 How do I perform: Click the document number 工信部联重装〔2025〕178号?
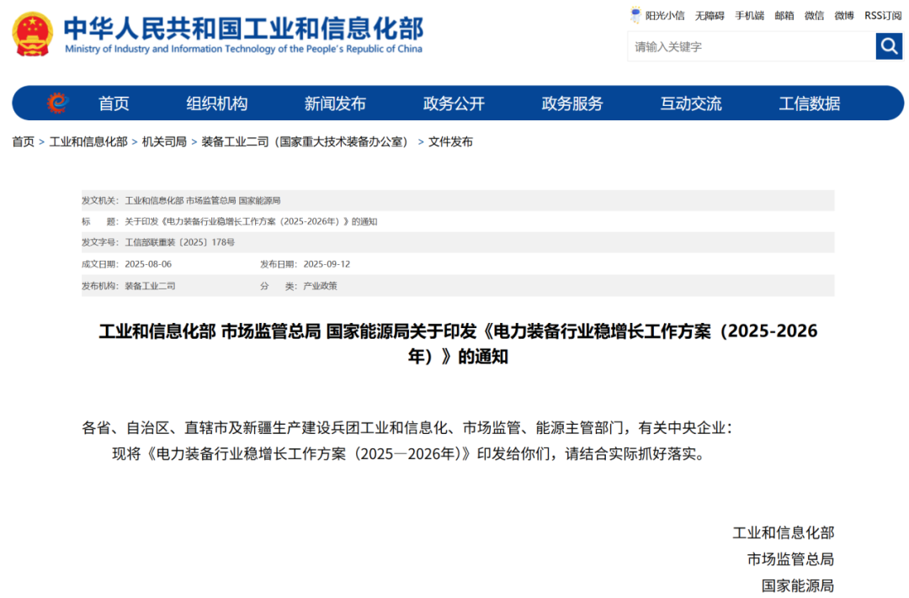[180, 242]
